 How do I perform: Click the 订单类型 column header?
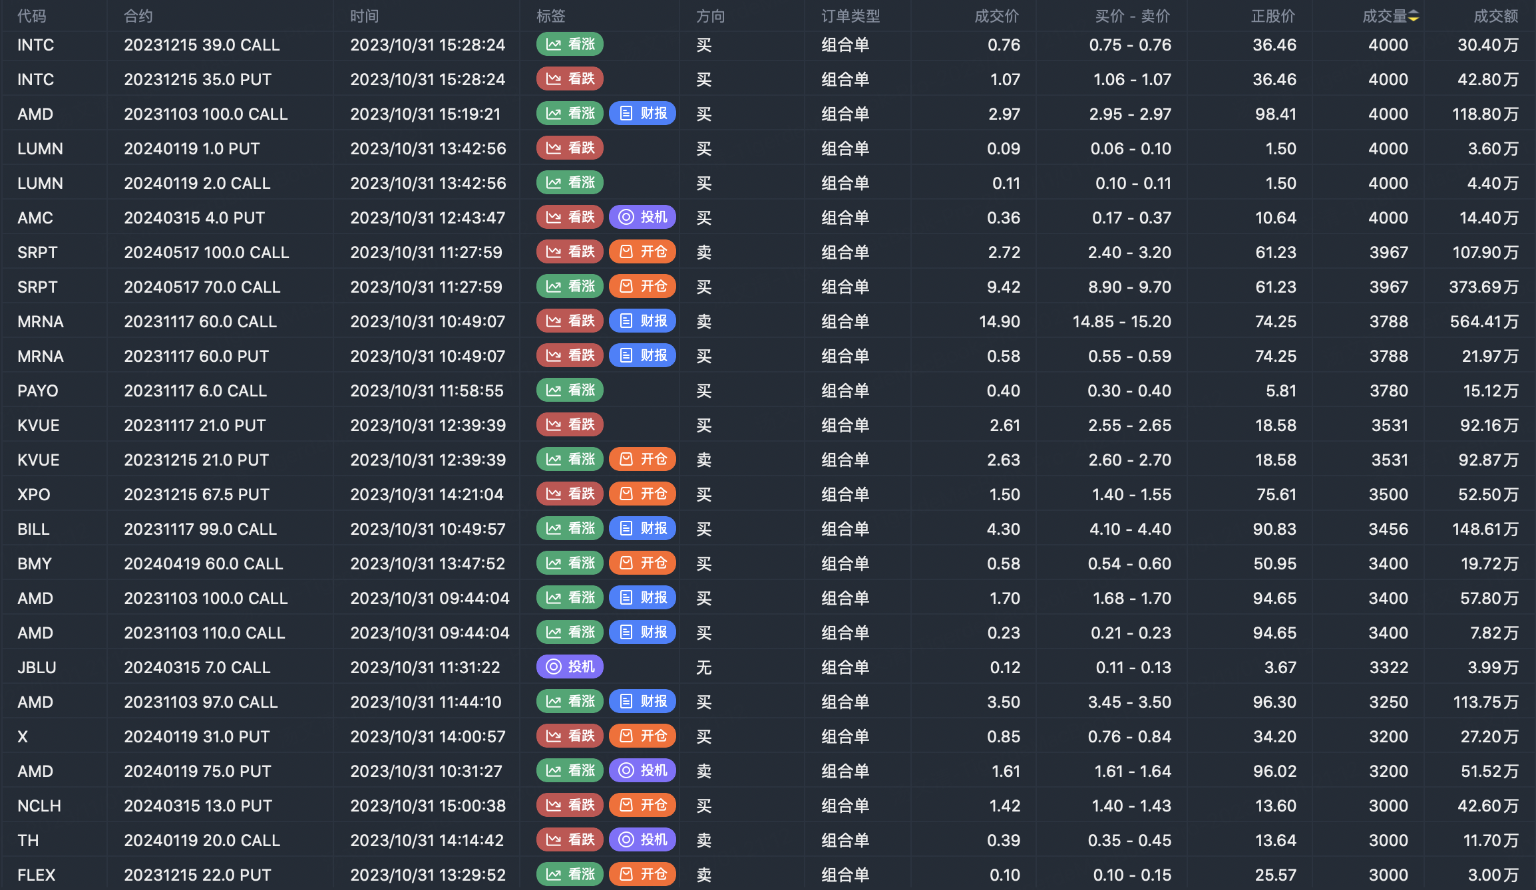[x=851, y=16]
